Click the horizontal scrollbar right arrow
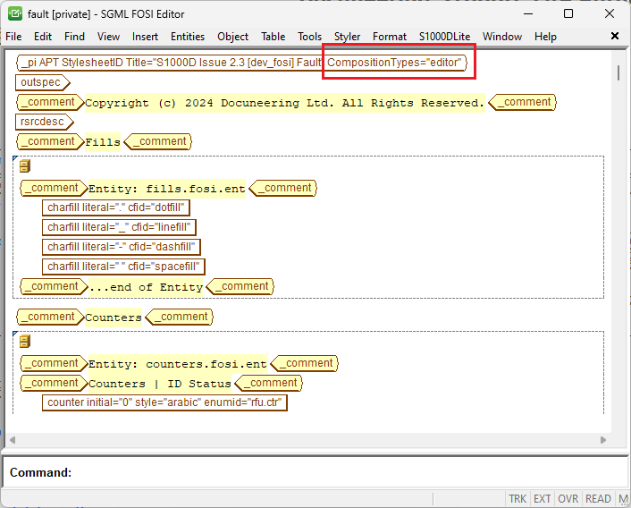 point(602,440)
